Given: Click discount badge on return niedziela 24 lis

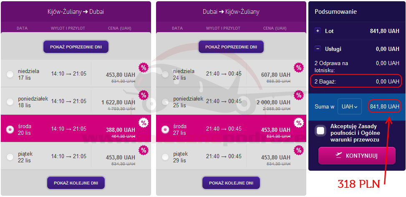Looking at the screenshot, I should click(x=298, y=68).
